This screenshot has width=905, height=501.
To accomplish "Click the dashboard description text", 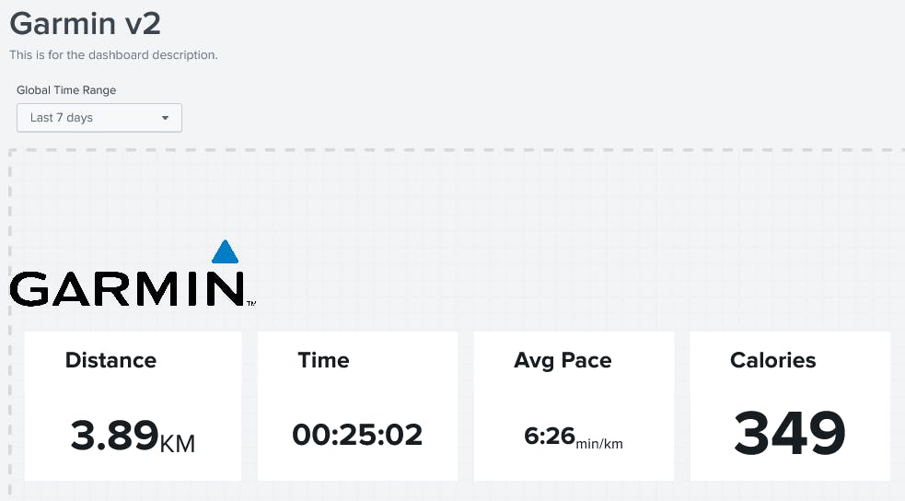I will pos(113,55).
